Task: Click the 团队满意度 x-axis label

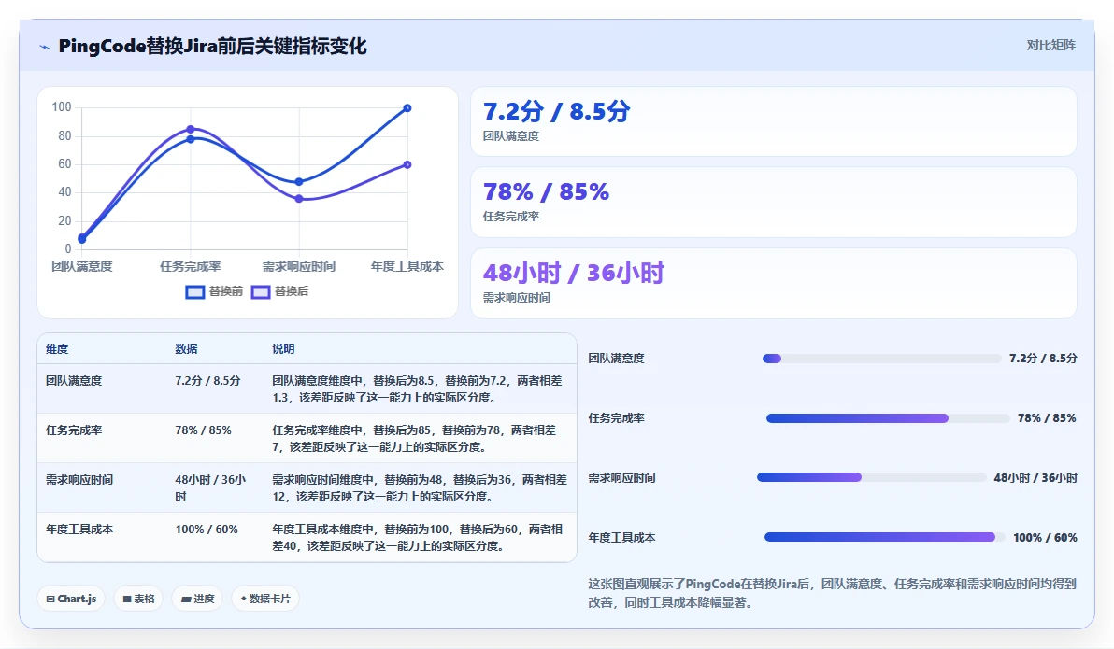Action: [x=81, y=266]
